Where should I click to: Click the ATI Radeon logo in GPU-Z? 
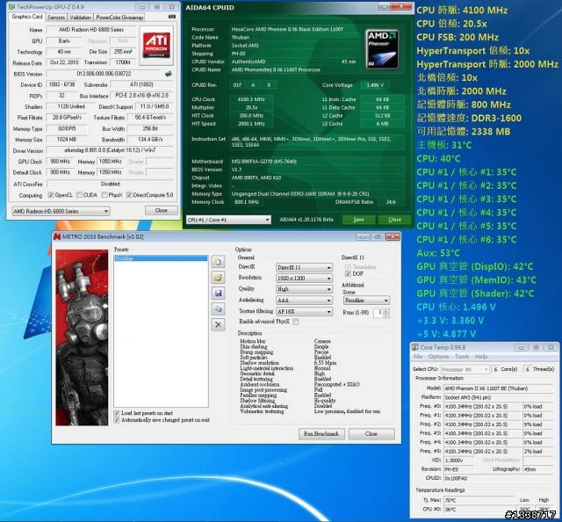[x=156, y=45]
